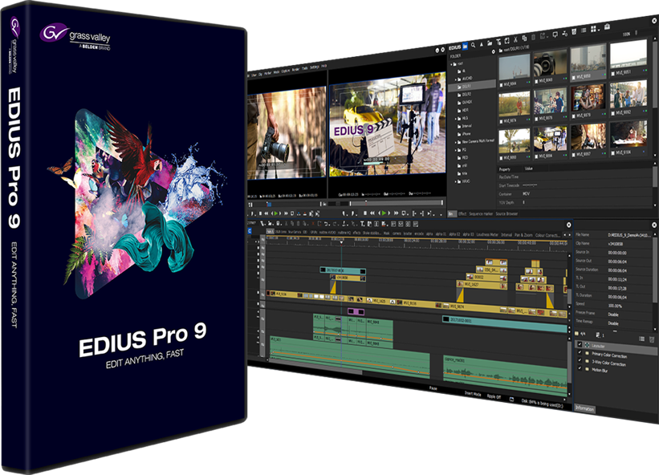Toggle the Layouter effect checkbox
659x475 pixels.
(x=580, y=344)
